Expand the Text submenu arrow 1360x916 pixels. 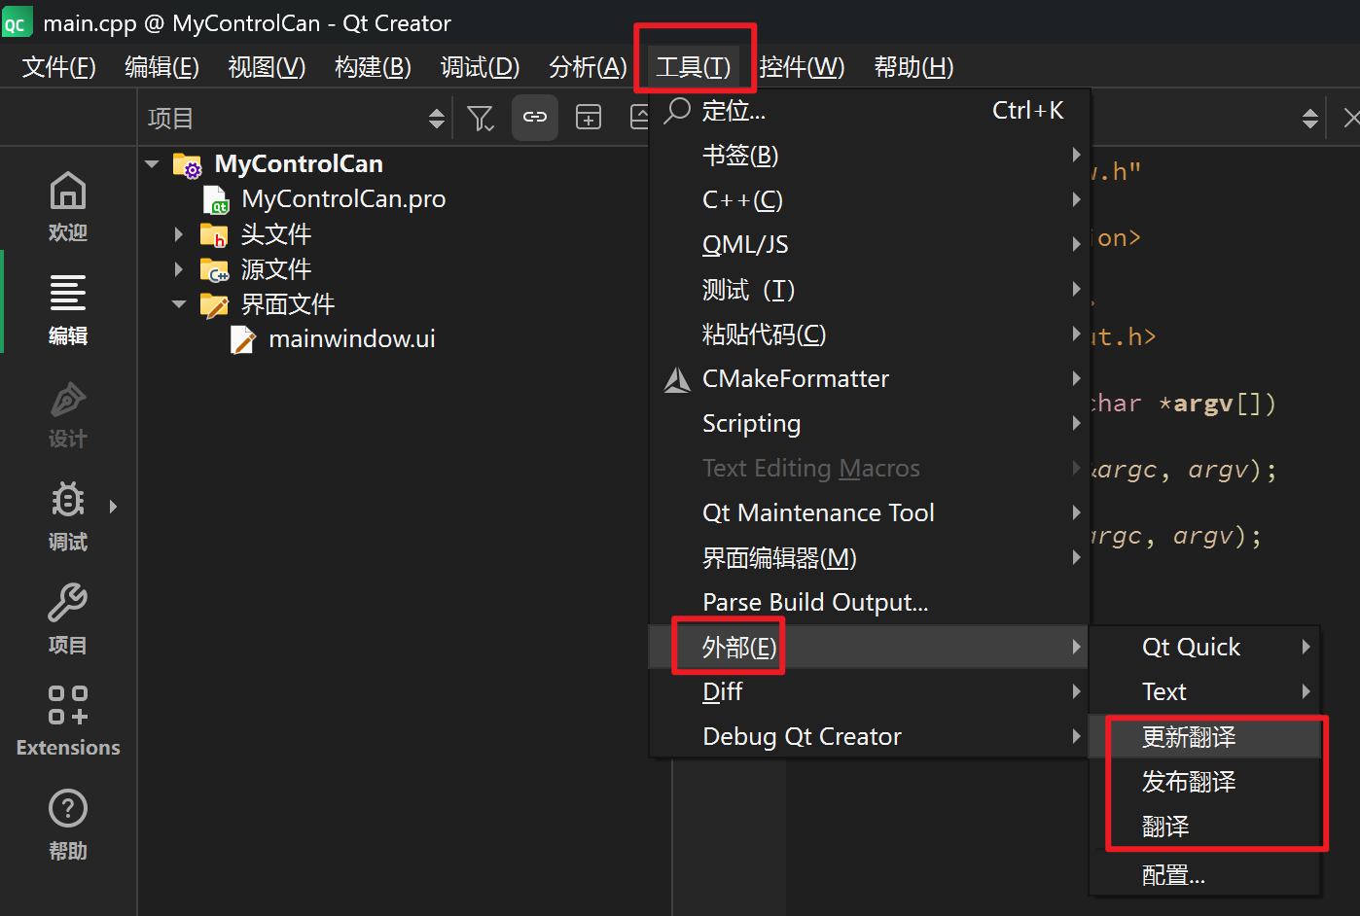pos(1306,691)
